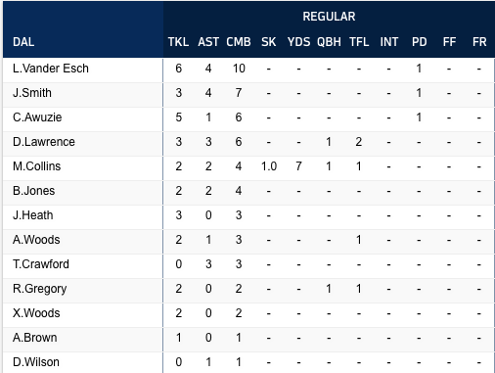Open D.Lawrence player name
This screenshot has height=373, width=495.
click(x=44, y=142)
